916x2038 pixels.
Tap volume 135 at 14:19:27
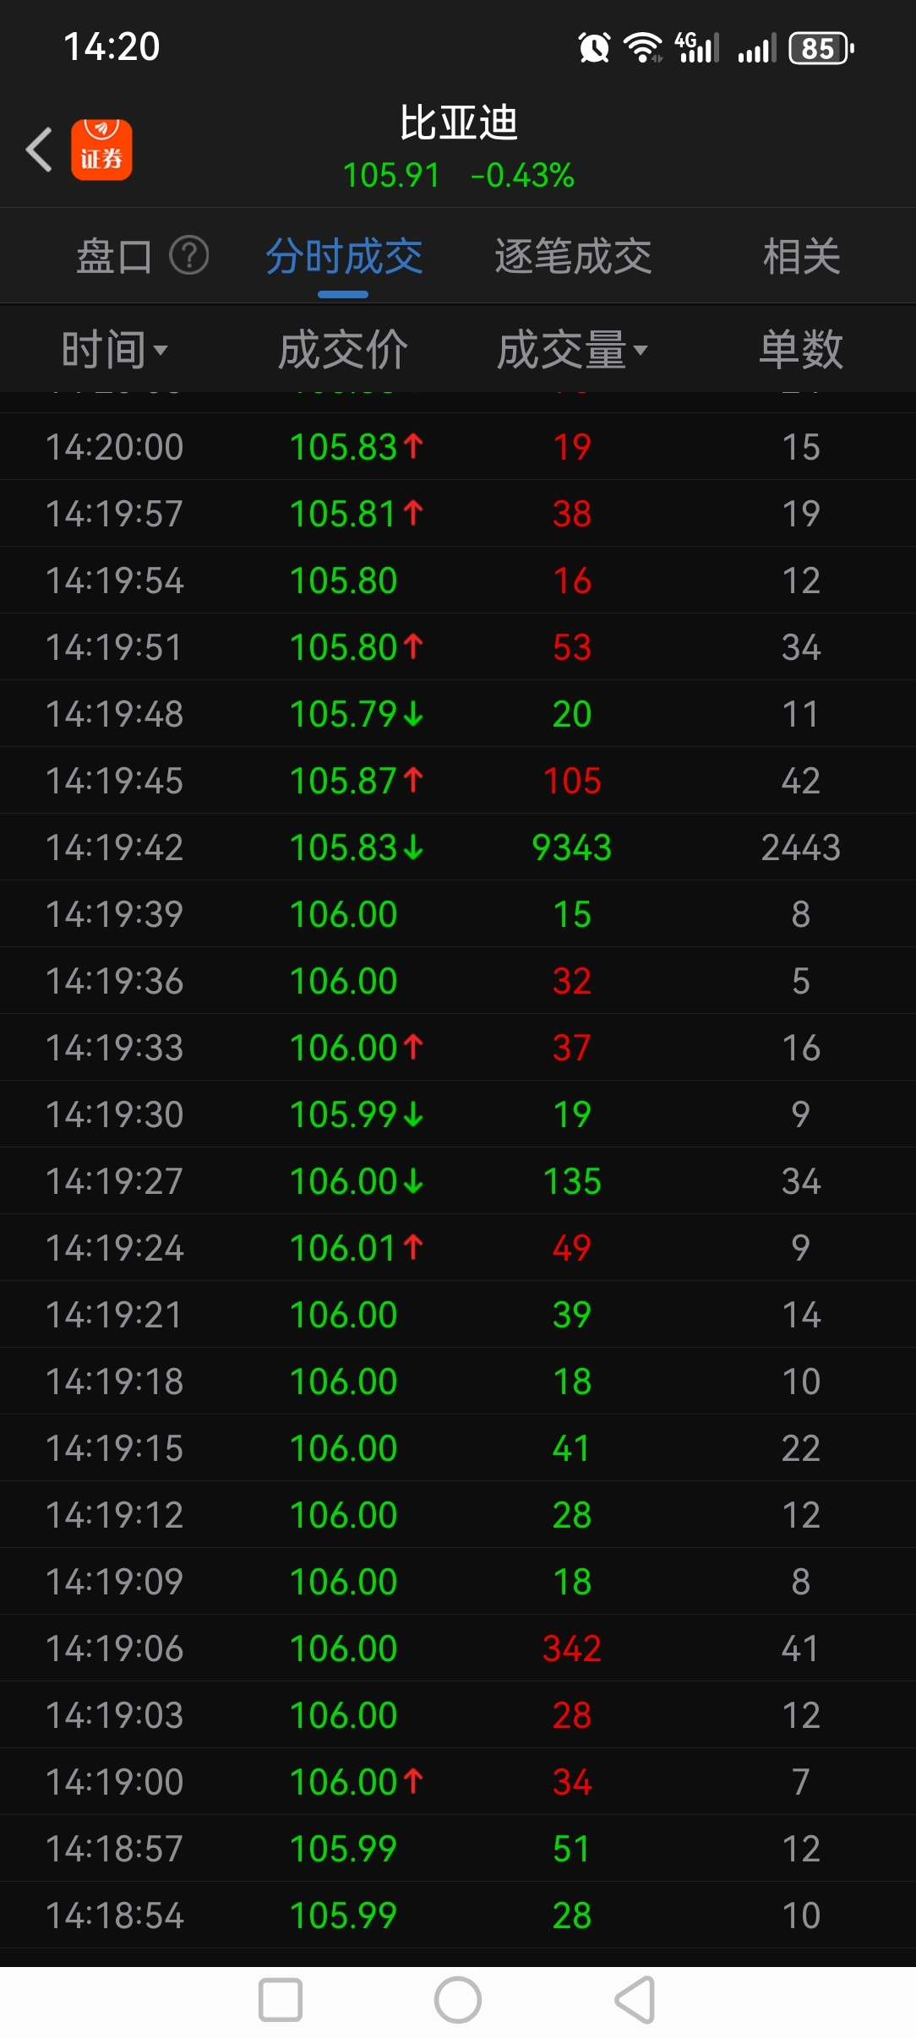click(572, 1181)
